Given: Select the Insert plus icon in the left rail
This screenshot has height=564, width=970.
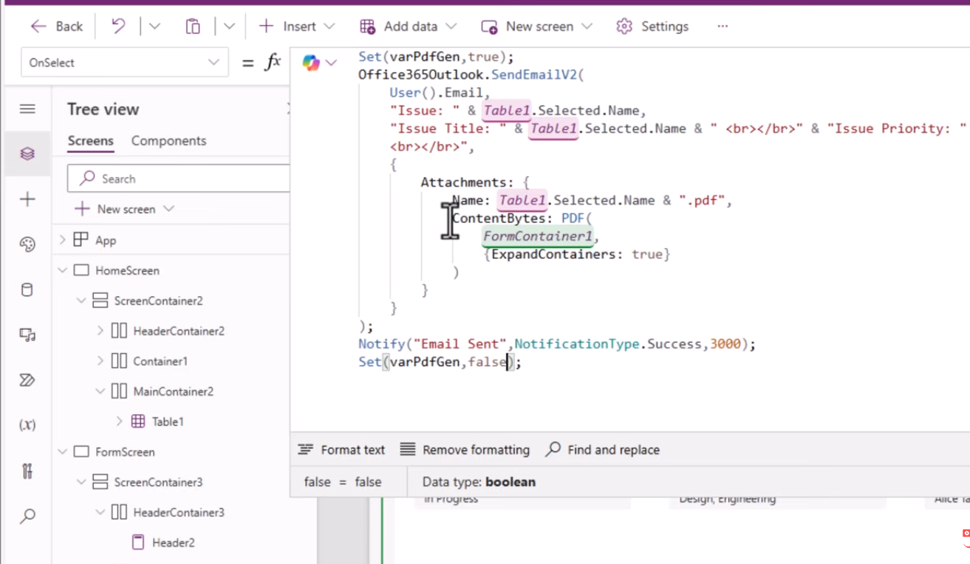Looking at the screenshot, I should [27, 198].
